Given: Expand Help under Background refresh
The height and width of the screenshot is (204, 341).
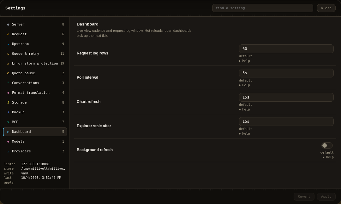Looking at the screenshot, I should tap(328, 157).
